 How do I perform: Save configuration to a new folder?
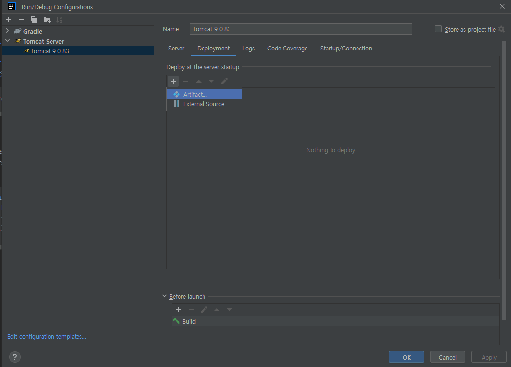click(47, 20)
